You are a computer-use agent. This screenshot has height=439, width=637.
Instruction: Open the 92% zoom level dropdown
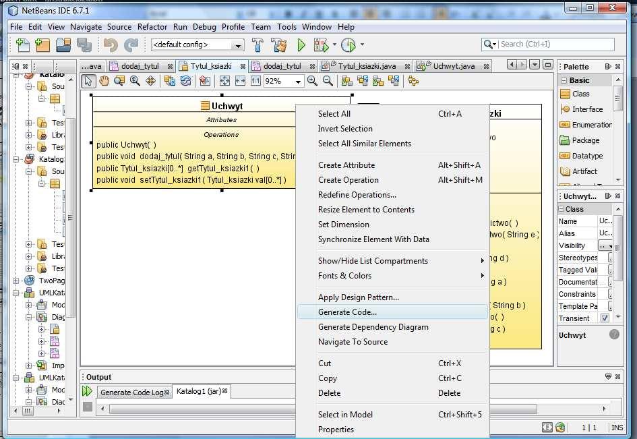click(298, 82)
